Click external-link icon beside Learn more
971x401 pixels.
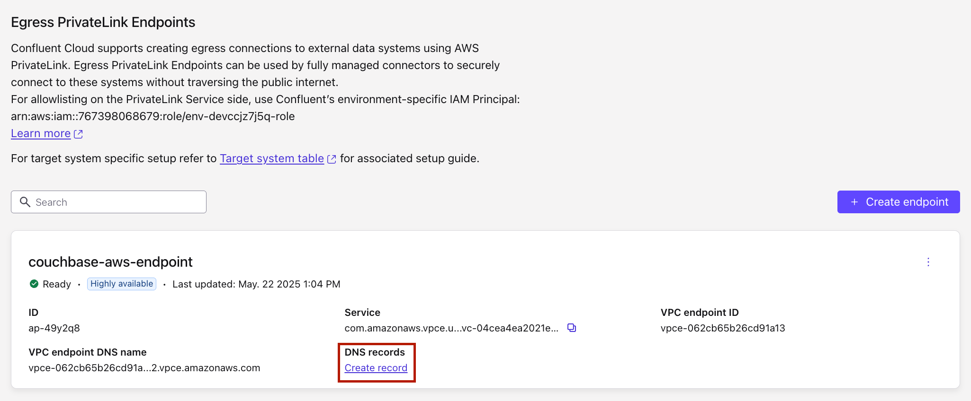(79, 134)
